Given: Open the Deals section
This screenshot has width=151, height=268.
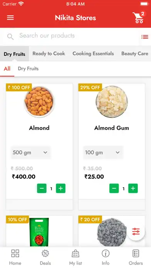Looking at the screenshot, I should click(45, 257).
